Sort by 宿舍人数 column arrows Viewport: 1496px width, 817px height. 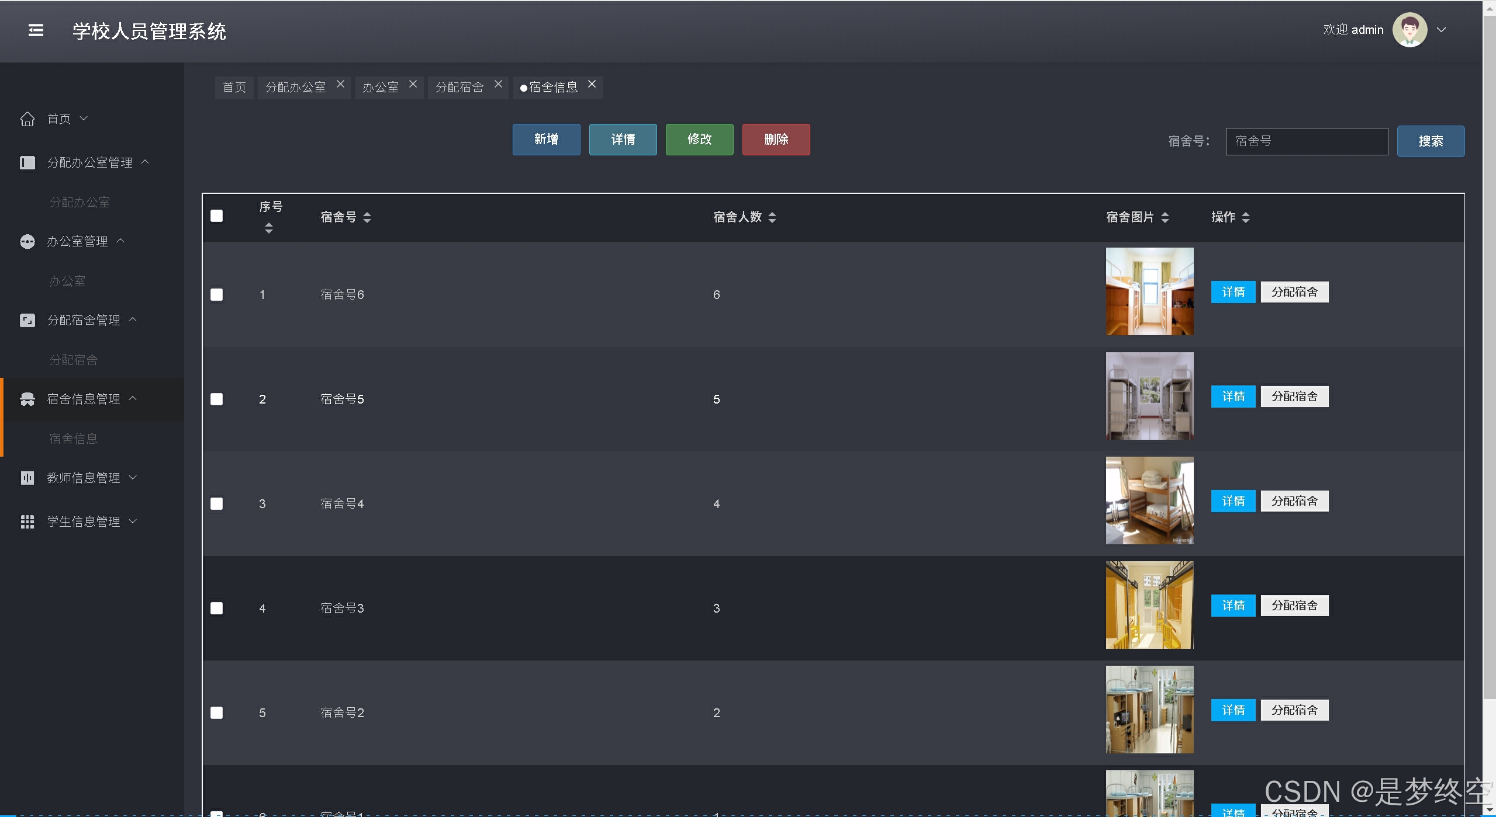click(x=772, y=217)
